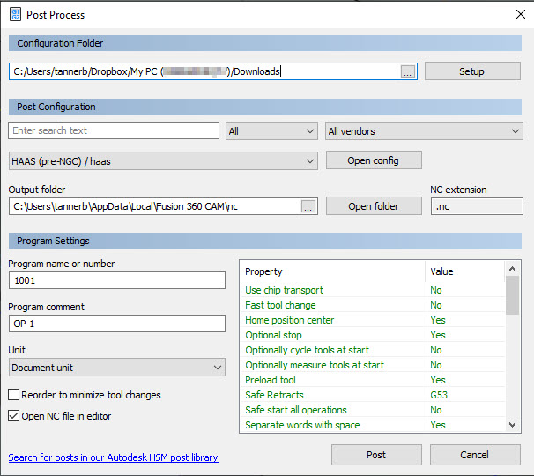The height and width of the screenshot is (476, 534).
Task: Click the Post button
Action: [x=376, y=455]
